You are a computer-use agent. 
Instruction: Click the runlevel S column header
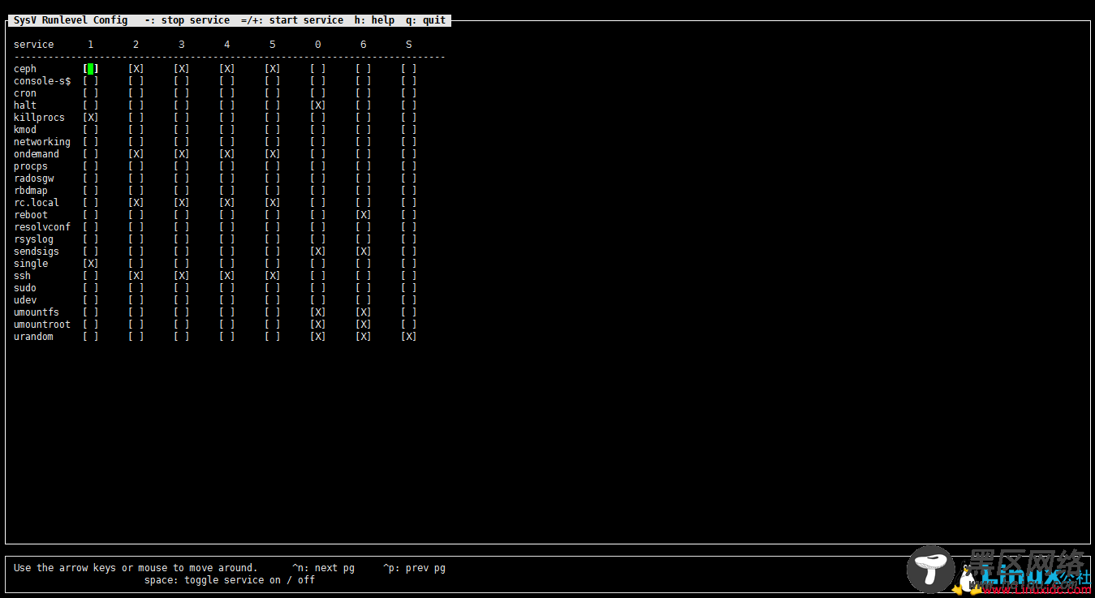coord(409,45)
